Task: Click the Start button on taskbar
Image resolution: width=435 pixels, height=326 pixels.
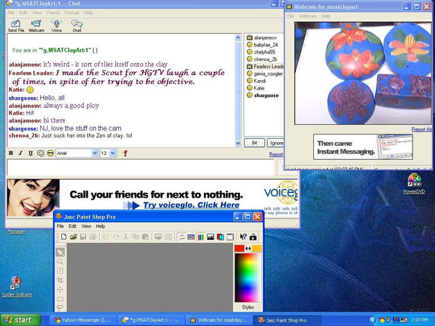Action: coord(20,320)
